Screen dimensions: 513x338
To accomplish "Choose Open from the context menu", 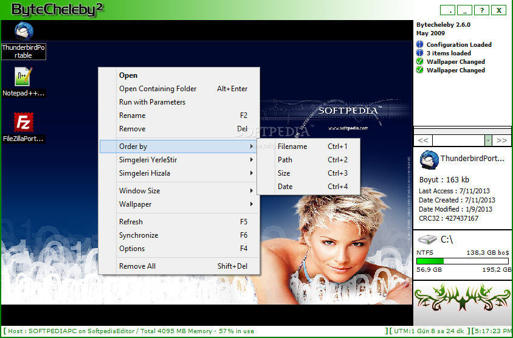I will (x=179, y=75).
